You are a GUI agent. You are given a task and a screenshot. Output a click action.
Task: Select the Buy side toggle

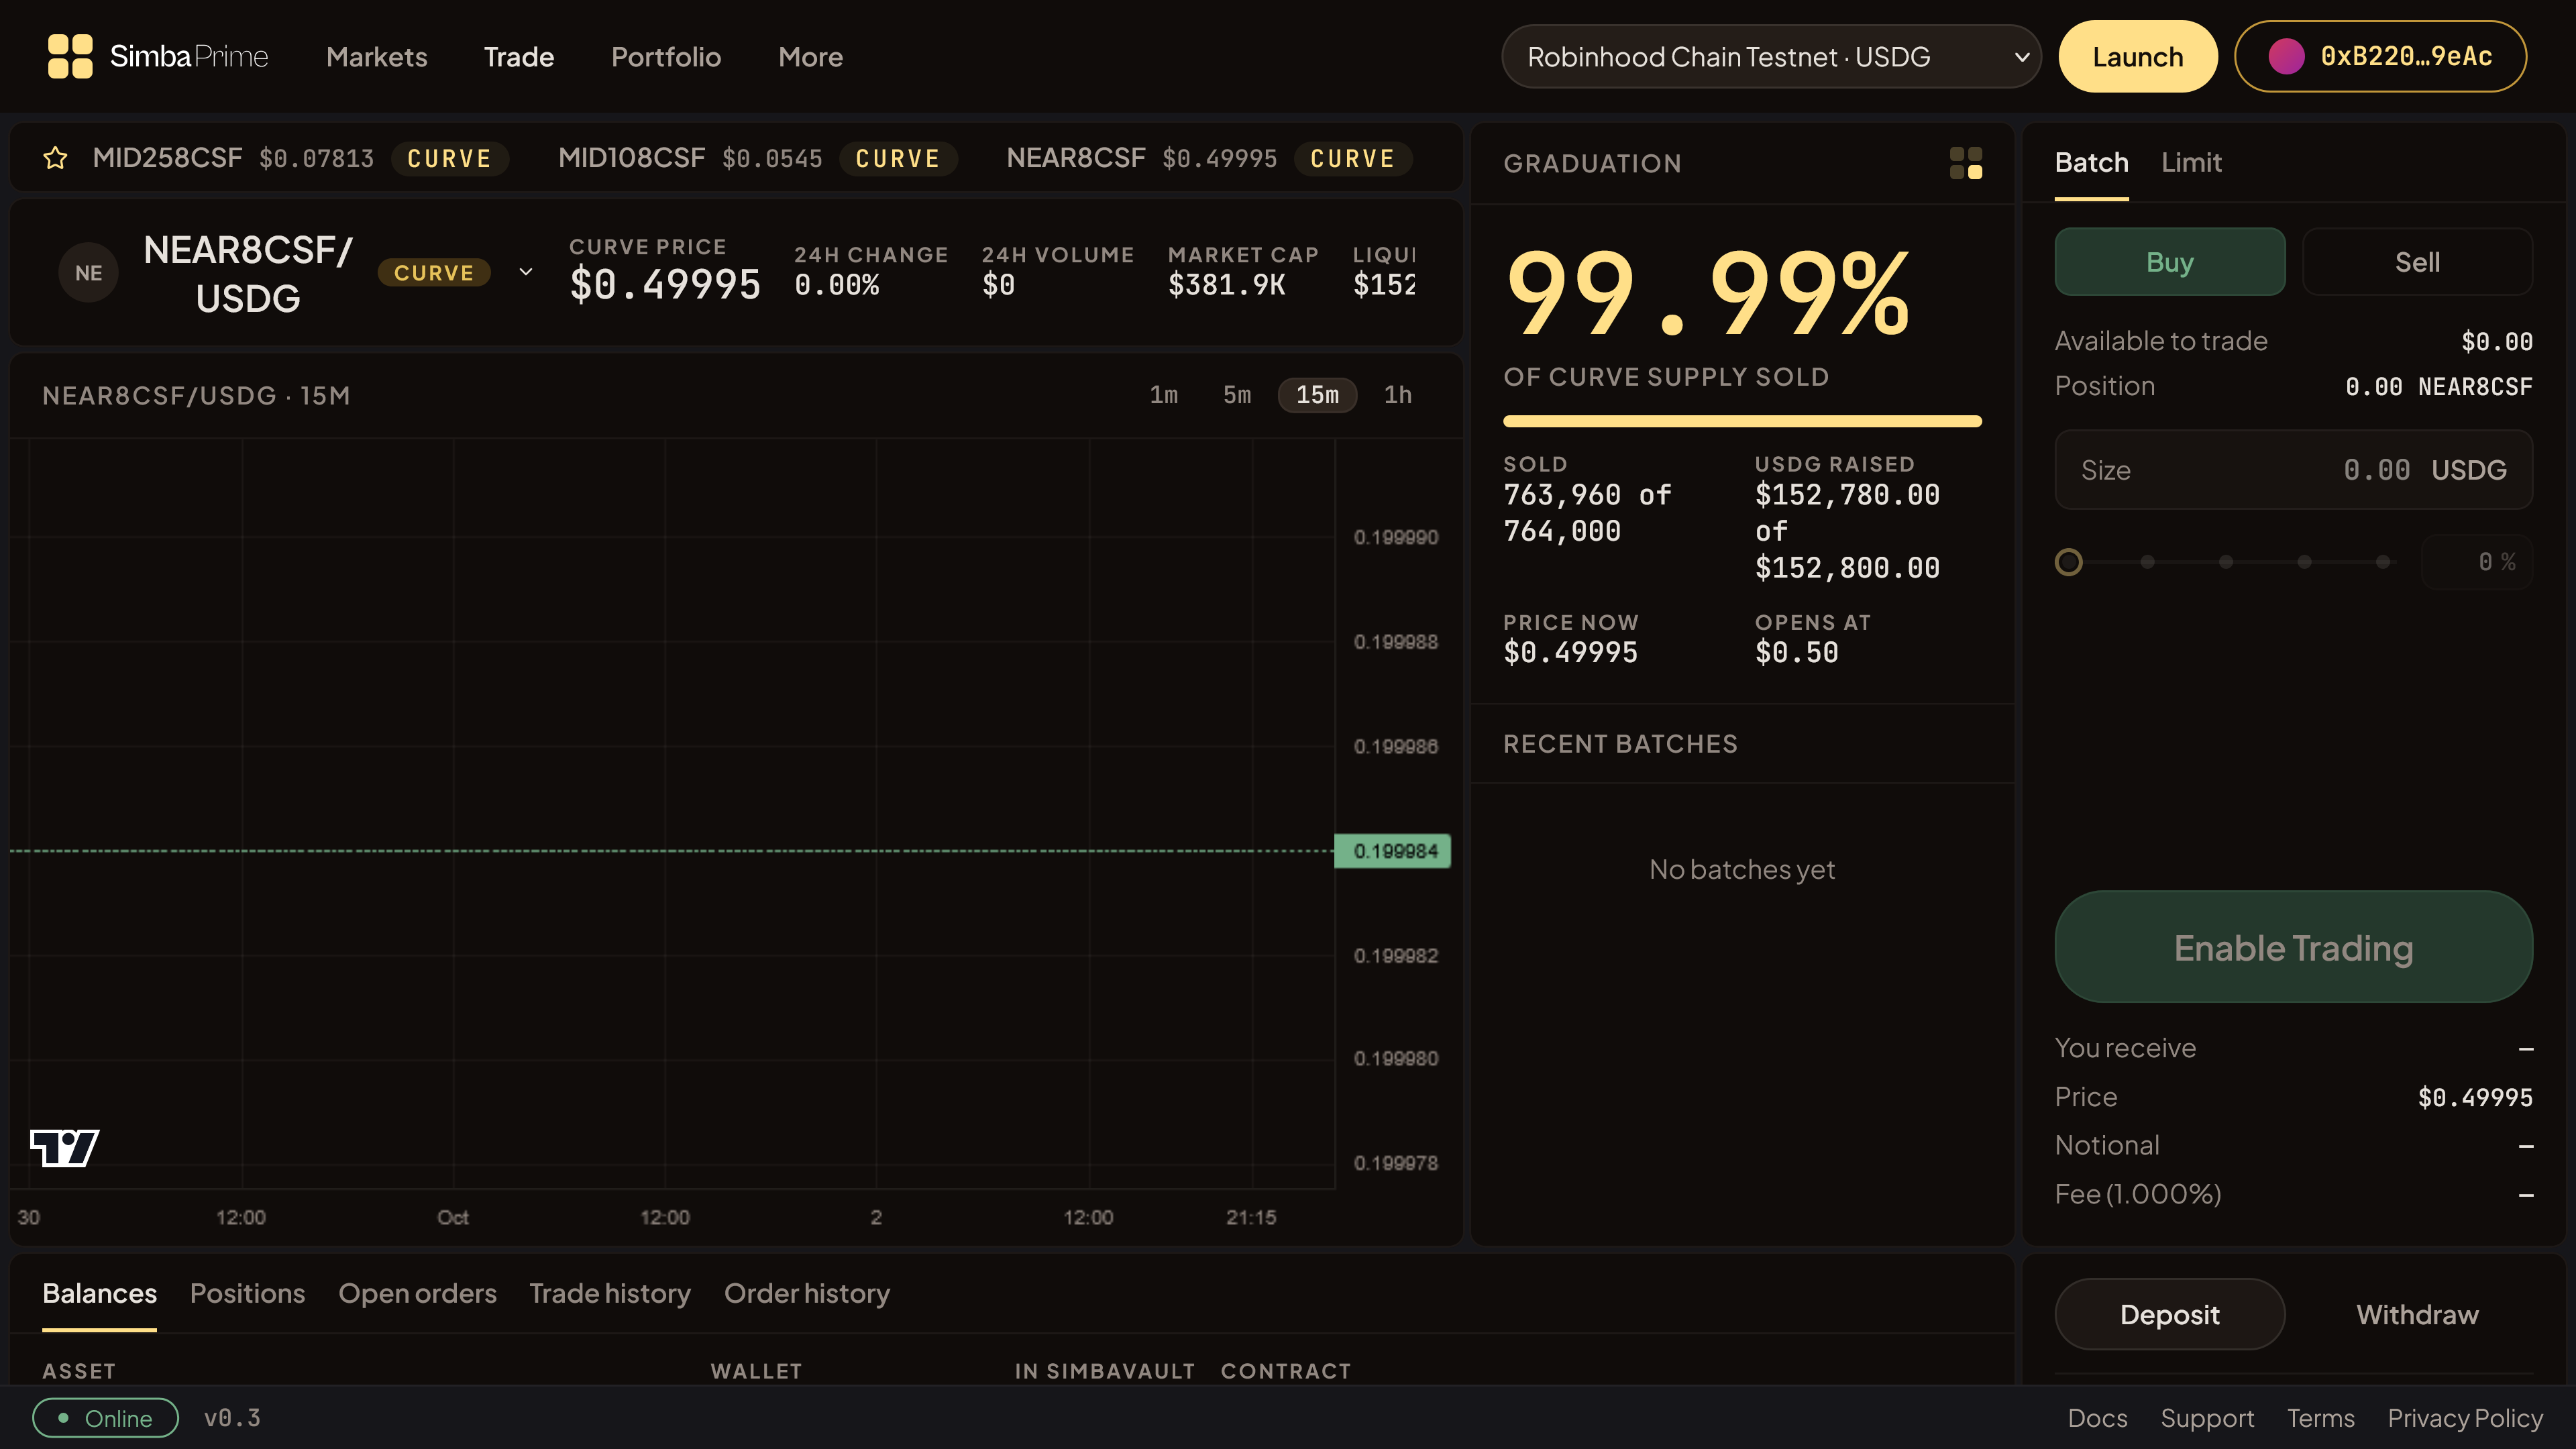pyautogui.click(x=2169, y=262)
